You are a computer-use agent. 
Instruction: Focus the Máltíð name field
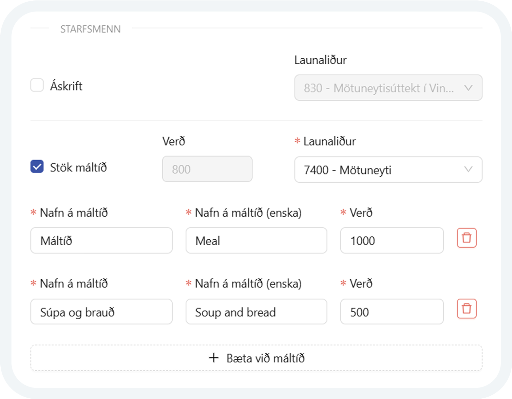coord(101,241)
